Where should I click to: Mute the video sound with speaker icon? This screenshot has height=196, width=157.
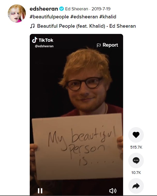[113, 191]
